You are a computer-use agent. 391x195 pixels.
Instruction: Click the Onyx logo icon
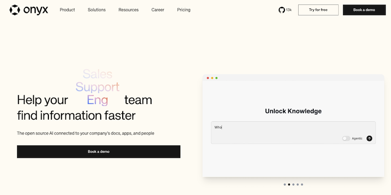tap(15, 10)
